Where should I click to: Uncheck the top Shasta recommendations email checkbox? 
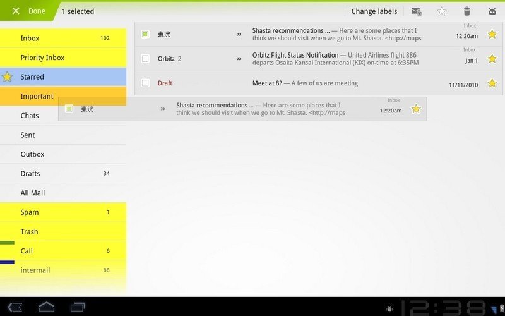coord(145,34)
